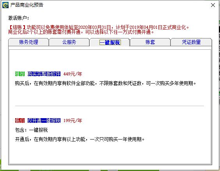Click the red 低价 badge
The height and width of the screenshot is (171, 220).
pos(20,120)
